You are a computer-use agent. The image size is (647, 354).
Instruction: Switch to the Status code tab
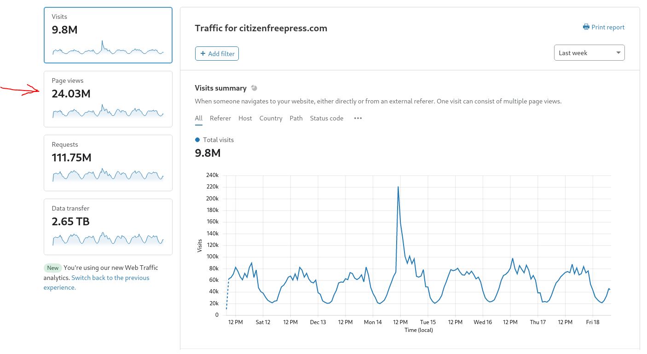point(327,118)
